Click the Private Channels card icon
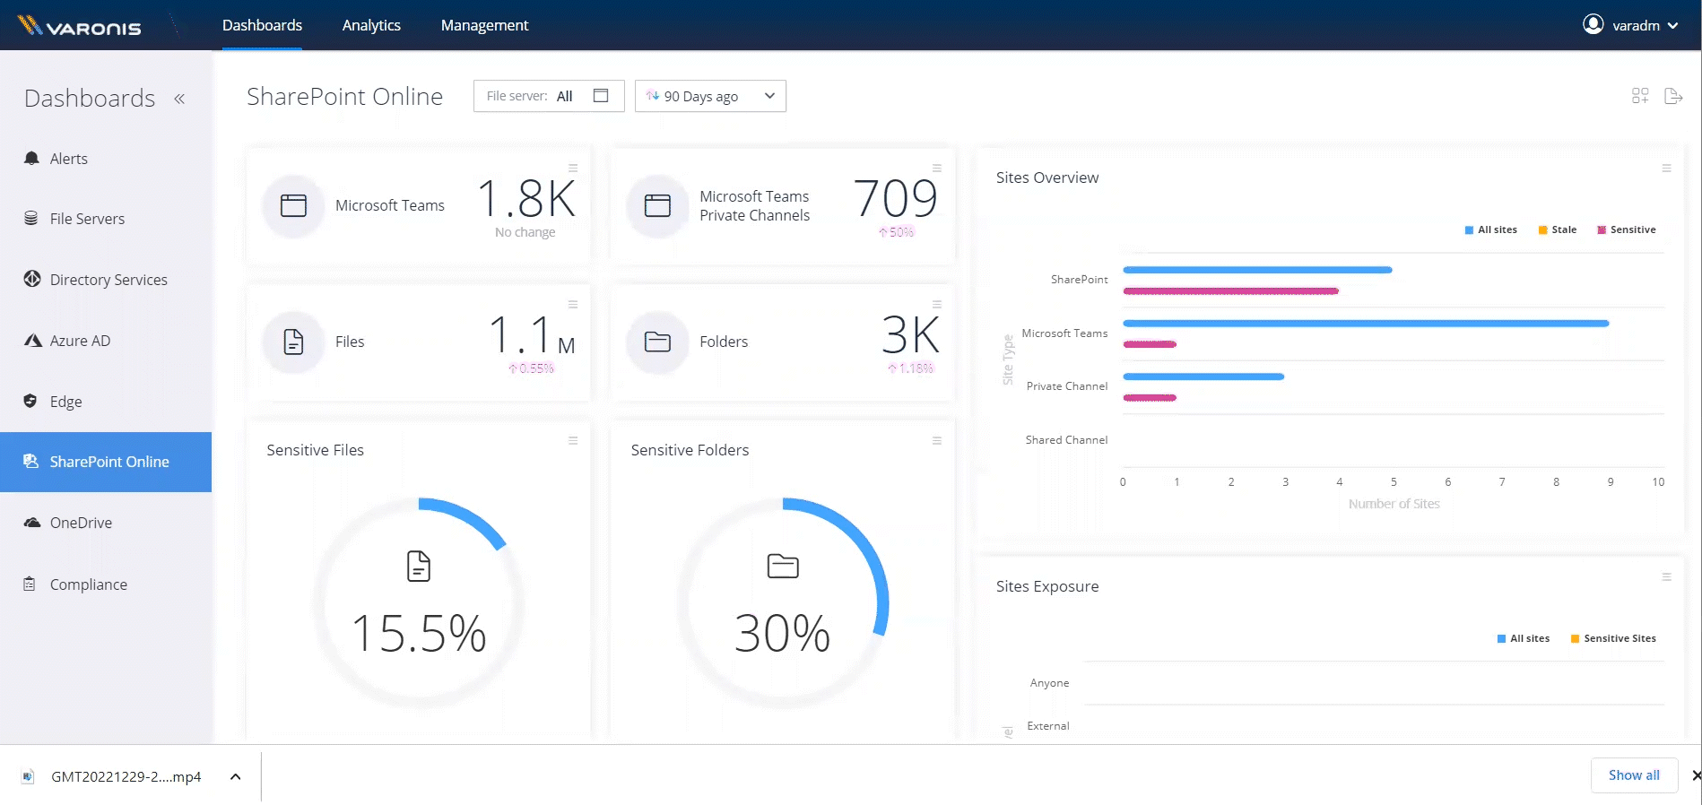The height and width of the screenshot is (805, 1702). [x=657, y=205]
